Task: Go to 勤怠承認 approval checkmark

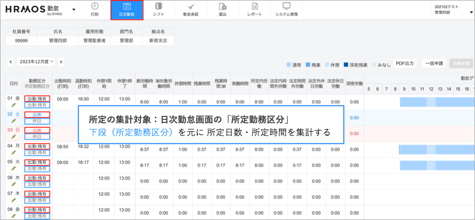Action: [x=190, y=9]
